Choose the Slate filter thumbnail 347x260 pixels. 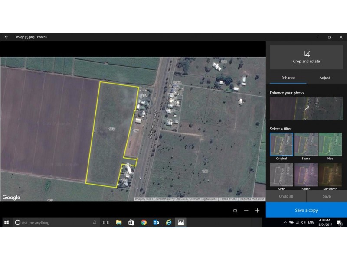pyautogui.click(x=282, y=176)
